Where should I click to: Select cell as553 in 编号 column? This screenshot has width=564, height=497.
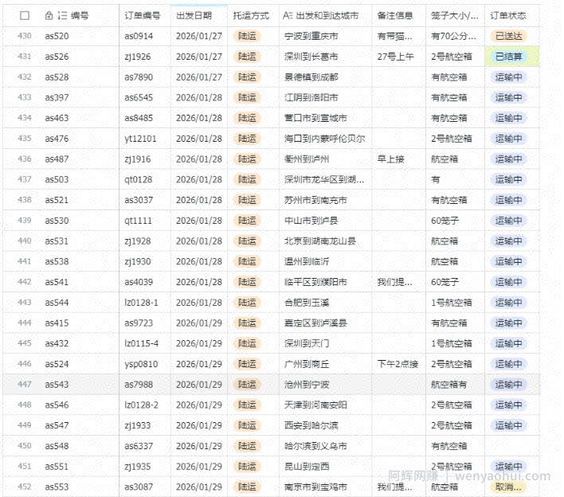[x=57, y=487]
